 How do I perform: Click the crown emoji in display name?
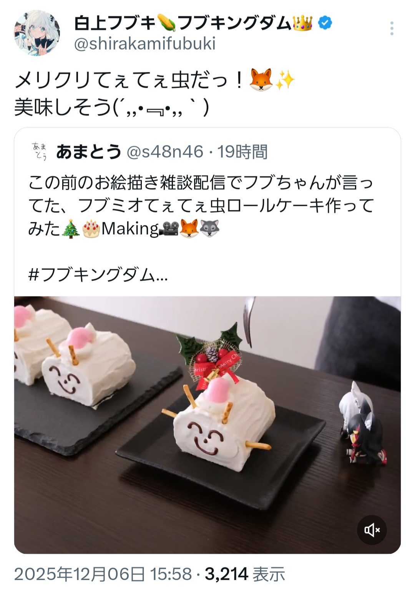[302, 23]
